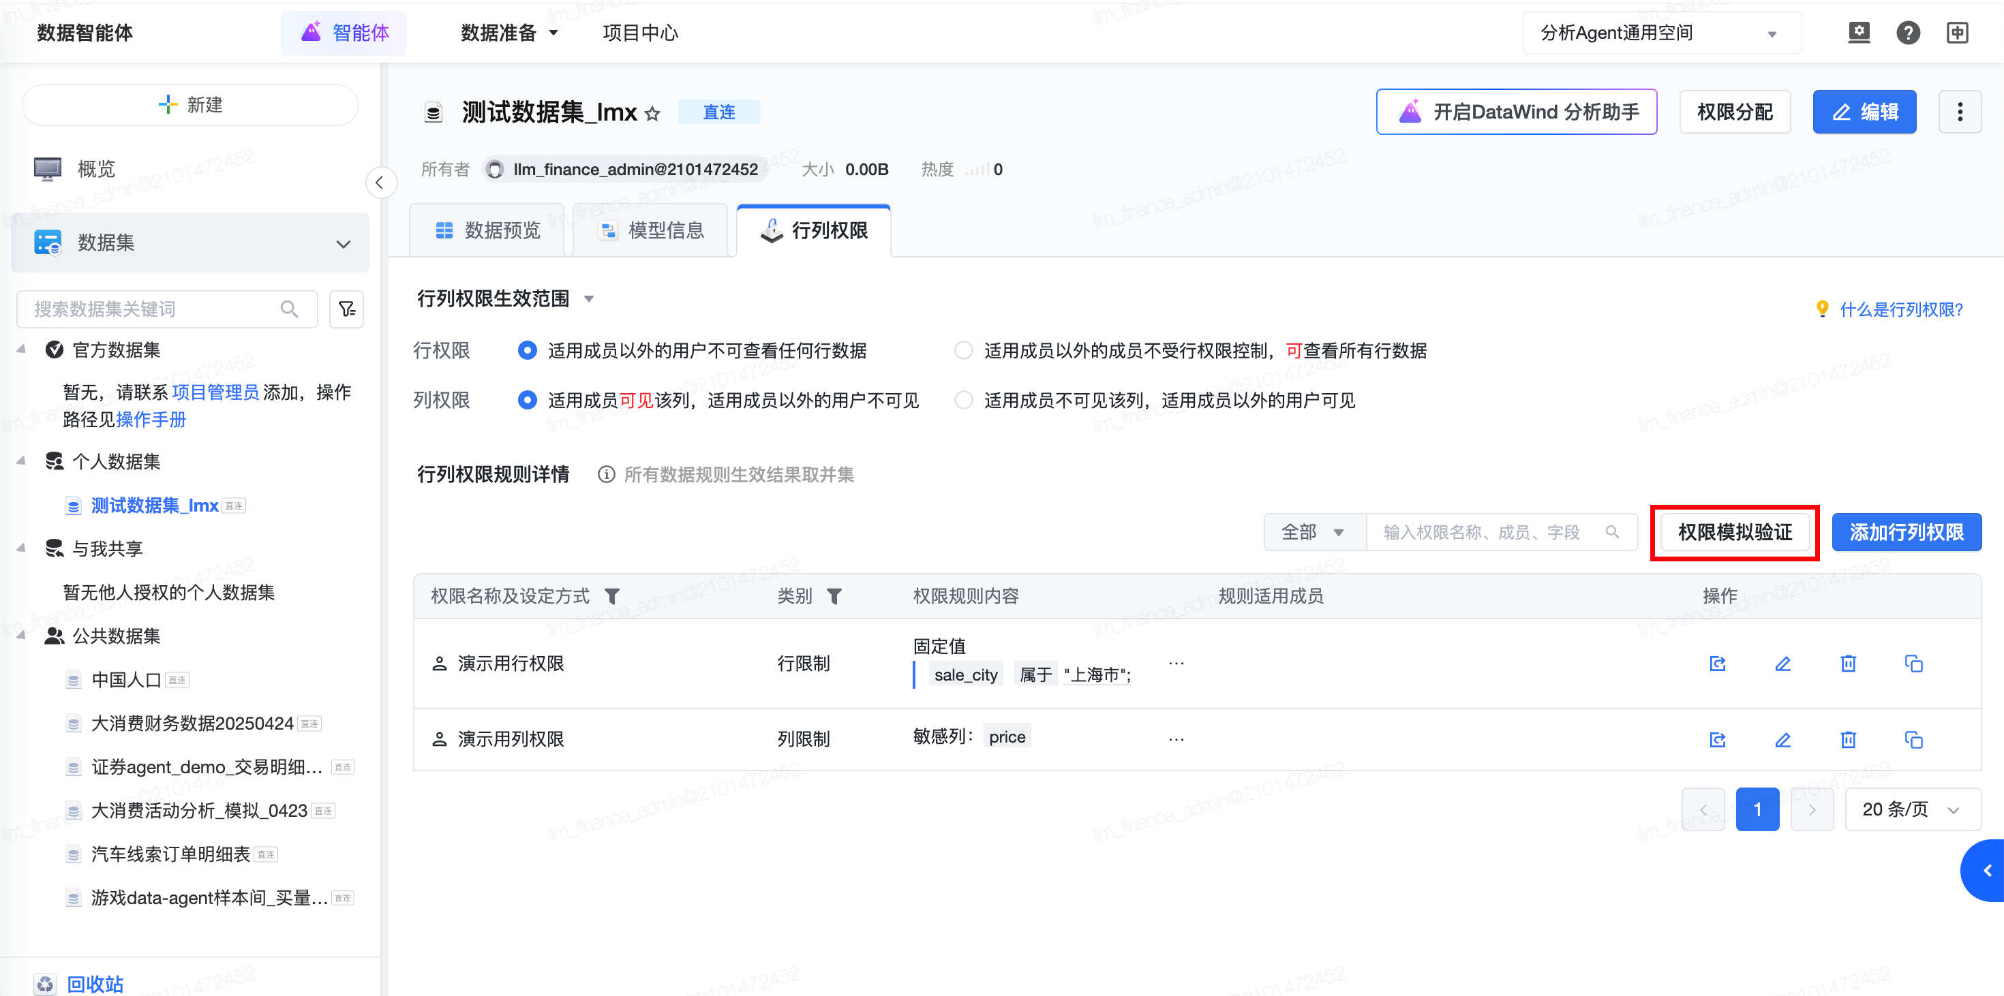Select 适用成员可见该列 radio option
Image resolution: width=2004 pixels, height=996 pixels.
528,401
